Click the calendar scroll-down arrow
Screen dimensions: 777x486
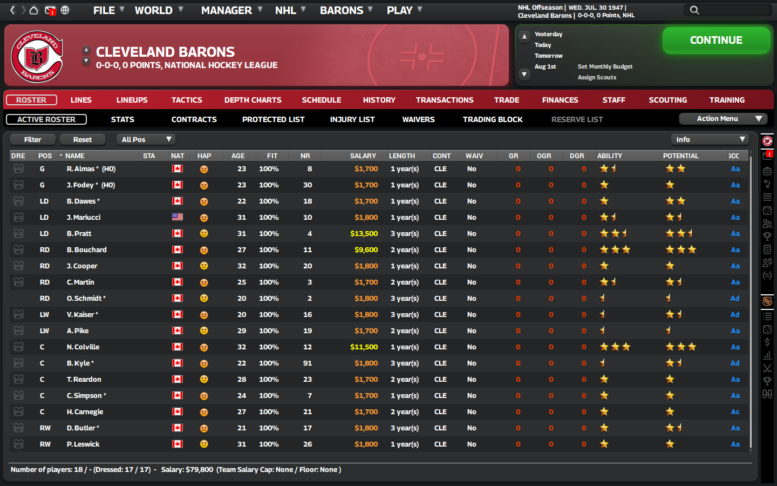pos(524,75)
